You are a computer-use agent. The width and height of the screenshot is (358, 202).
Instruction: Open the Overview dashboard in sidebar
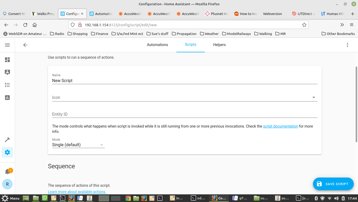click(x=7, y=60)
